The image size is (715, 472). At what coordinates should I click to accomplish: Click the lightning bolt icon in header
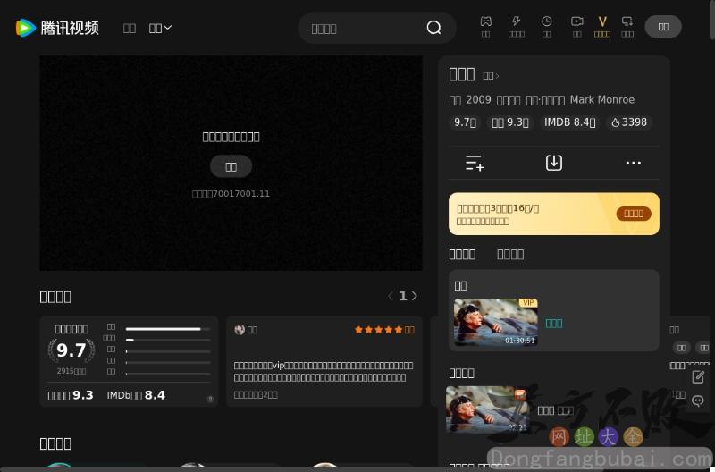pos(516,21)
